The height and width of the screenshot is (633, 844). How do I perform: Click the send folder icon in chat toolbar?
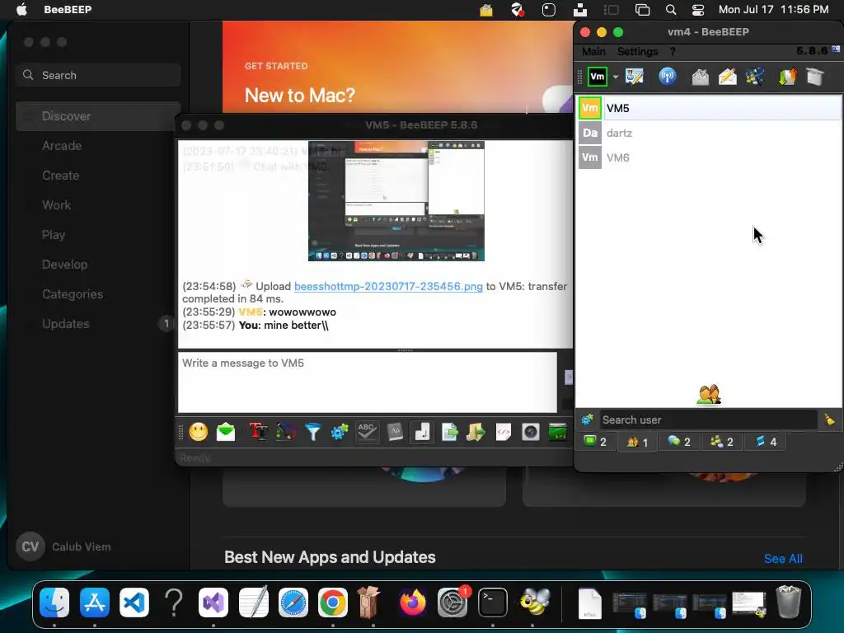pyautogui.click(x=476, y=432)
